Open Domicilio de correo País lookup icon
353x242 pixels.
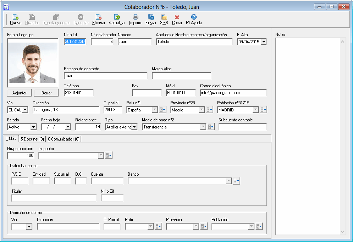159,226
